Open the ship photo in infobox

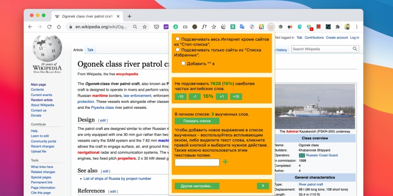point(315,106)
